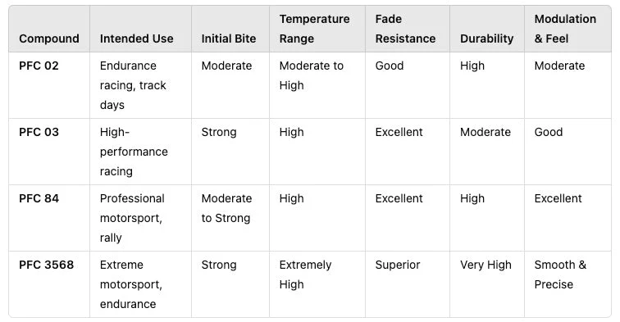Select the PFC 84 compound name
The height and width of the screenshot is (322, 620).
pos(39,198)
